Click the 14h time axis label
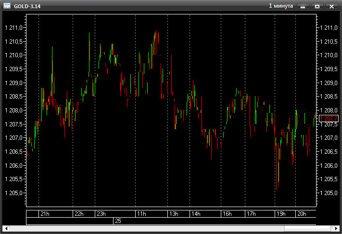Screen dimensions: 342x234 (196, 214)
